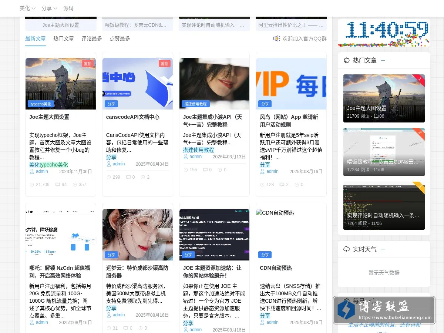This screenshot has width=444, height=333.
Task: Open hot article 实现评论时自动随机输入 in sidebar
Action: coord(384,206)
